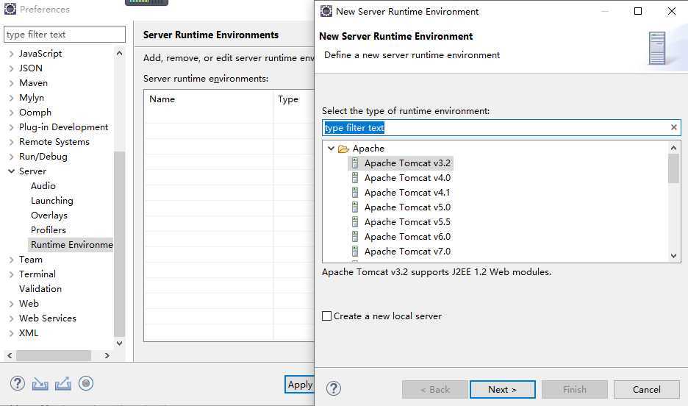Click the disabled Back button

(435, 389)
